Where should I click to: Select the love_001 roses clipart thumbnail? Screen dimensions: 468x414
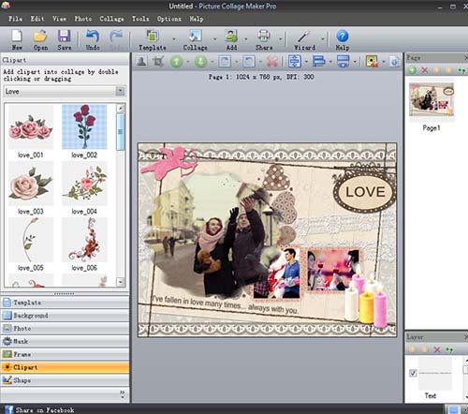[x=31, y=127]
